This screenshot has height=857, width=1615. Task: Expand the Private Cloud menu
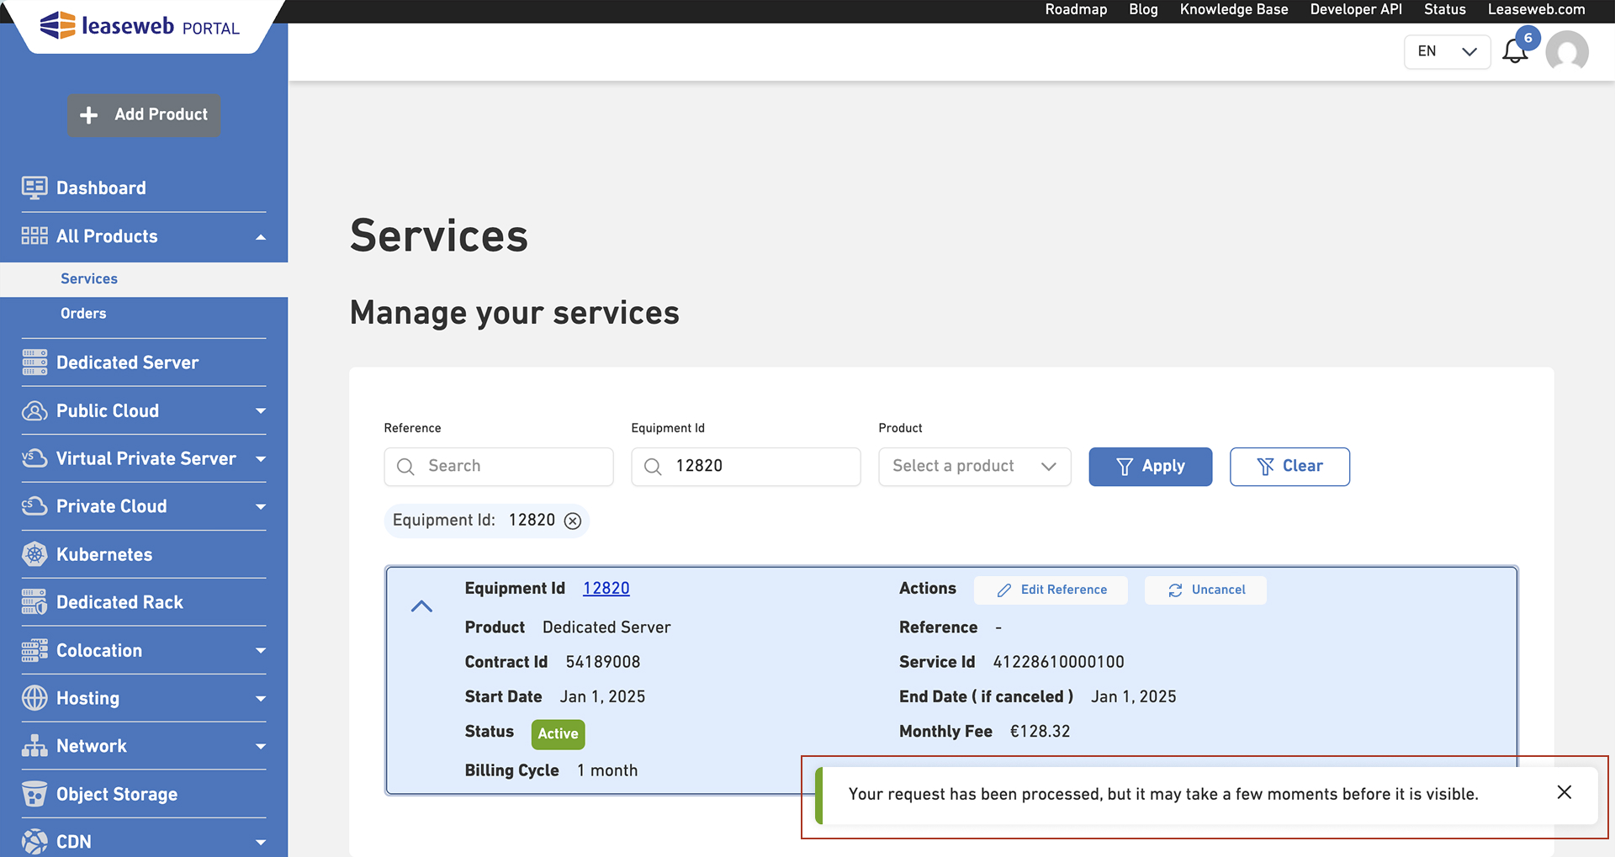coord(261,507)
